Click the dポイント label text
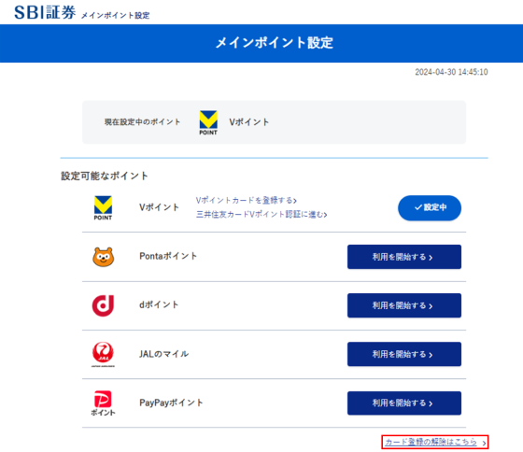Screen dimensions: 523x452 click(x=159, y=304)
